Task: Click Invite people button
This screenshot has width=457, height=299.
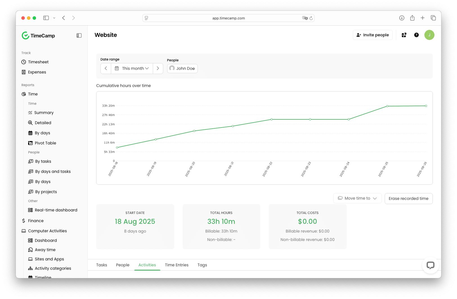Action: [x=373, y=35]
